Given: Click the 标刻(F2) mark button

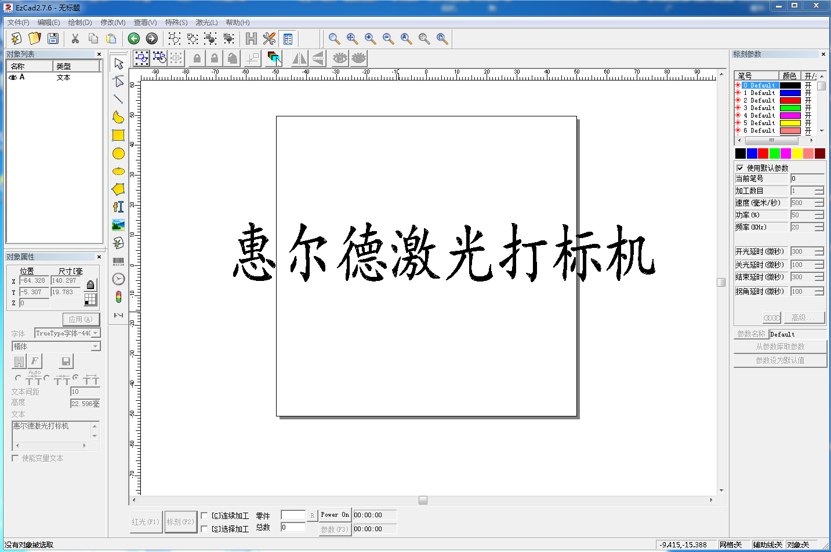Looking at the screenshot, I should point(180,522).
